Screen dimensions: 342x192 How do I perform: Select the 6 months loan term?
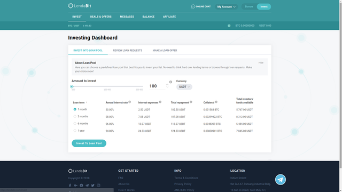pos(75,123)
